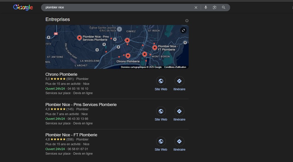The image size is (293, 162).
Task: Open the Entreprises info icon
Action: (x=187, y=21)
